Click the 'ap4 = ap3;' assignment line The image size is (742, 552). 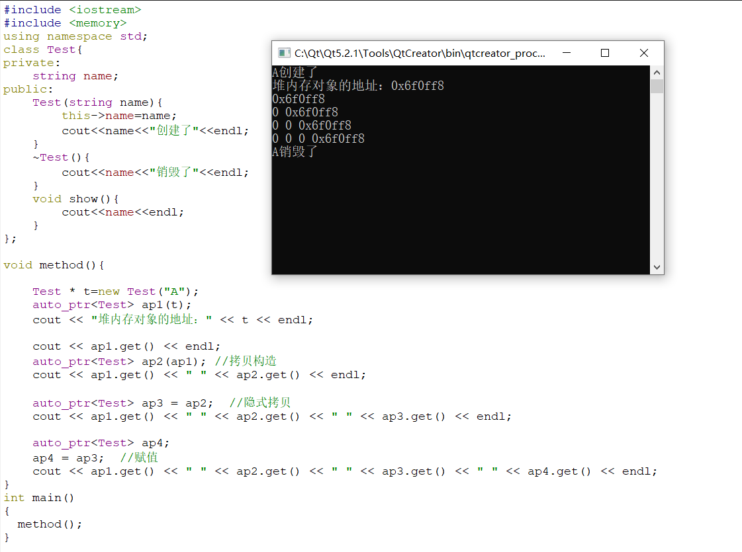tap(68, 458)
